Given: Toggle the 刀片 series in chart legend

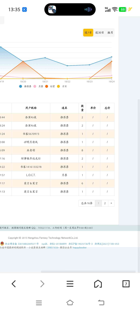Looking at the screenshot, I should 62,86.
